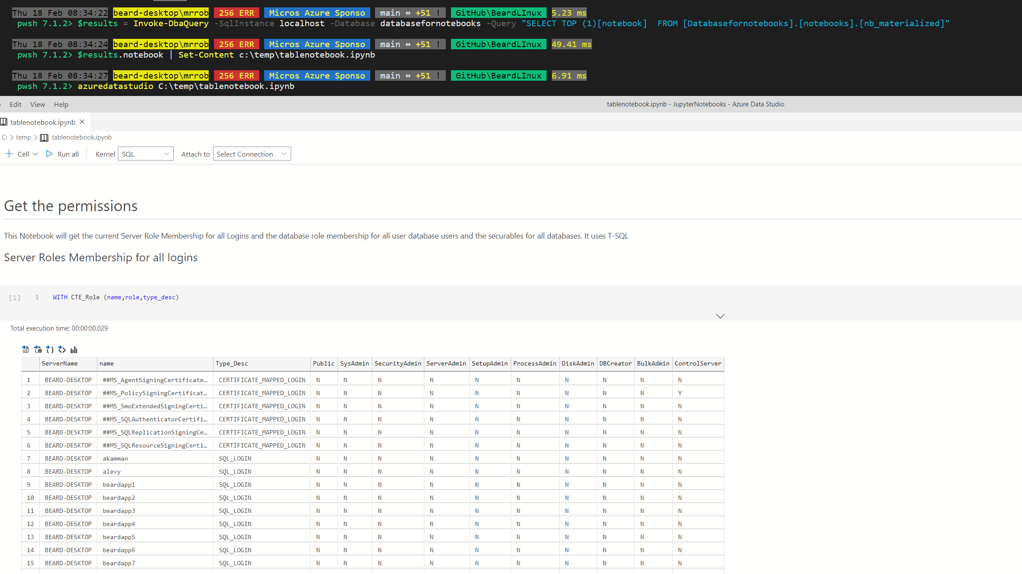1022x574 pixels.
Task: Click row number 10 in results grid
Action: click(x=30, y=498)
